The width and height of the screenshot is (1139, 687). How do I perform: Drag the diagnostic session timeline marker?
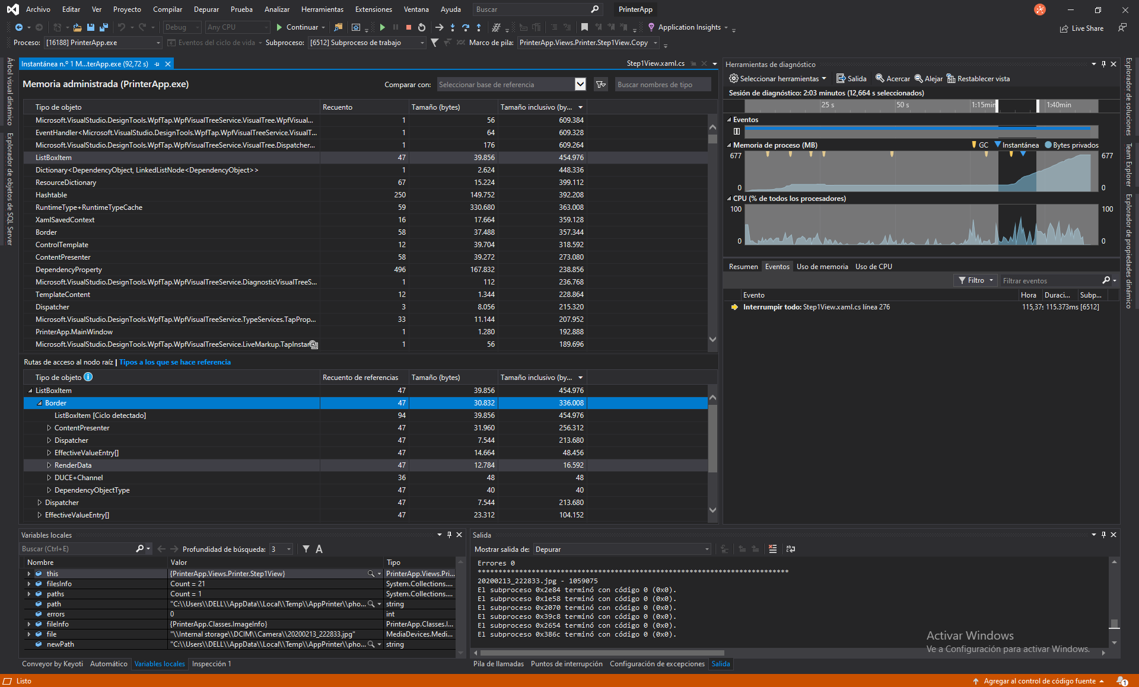point(997,107)
